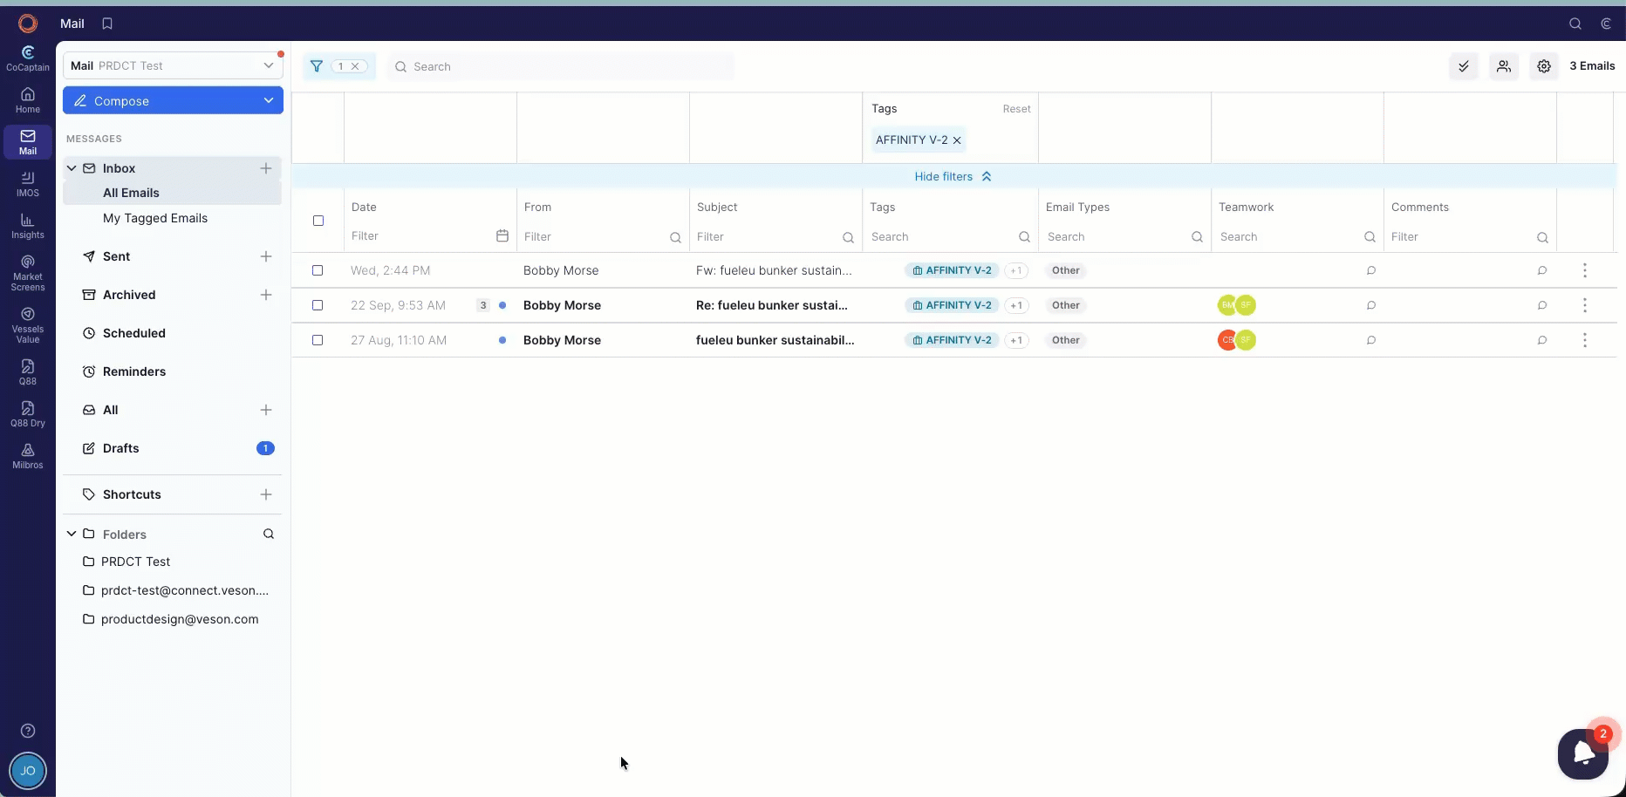
Task: Expand +1 tags on Wed 2:44 PM email
Action: pyautogui.click(x=1016, y=270)
